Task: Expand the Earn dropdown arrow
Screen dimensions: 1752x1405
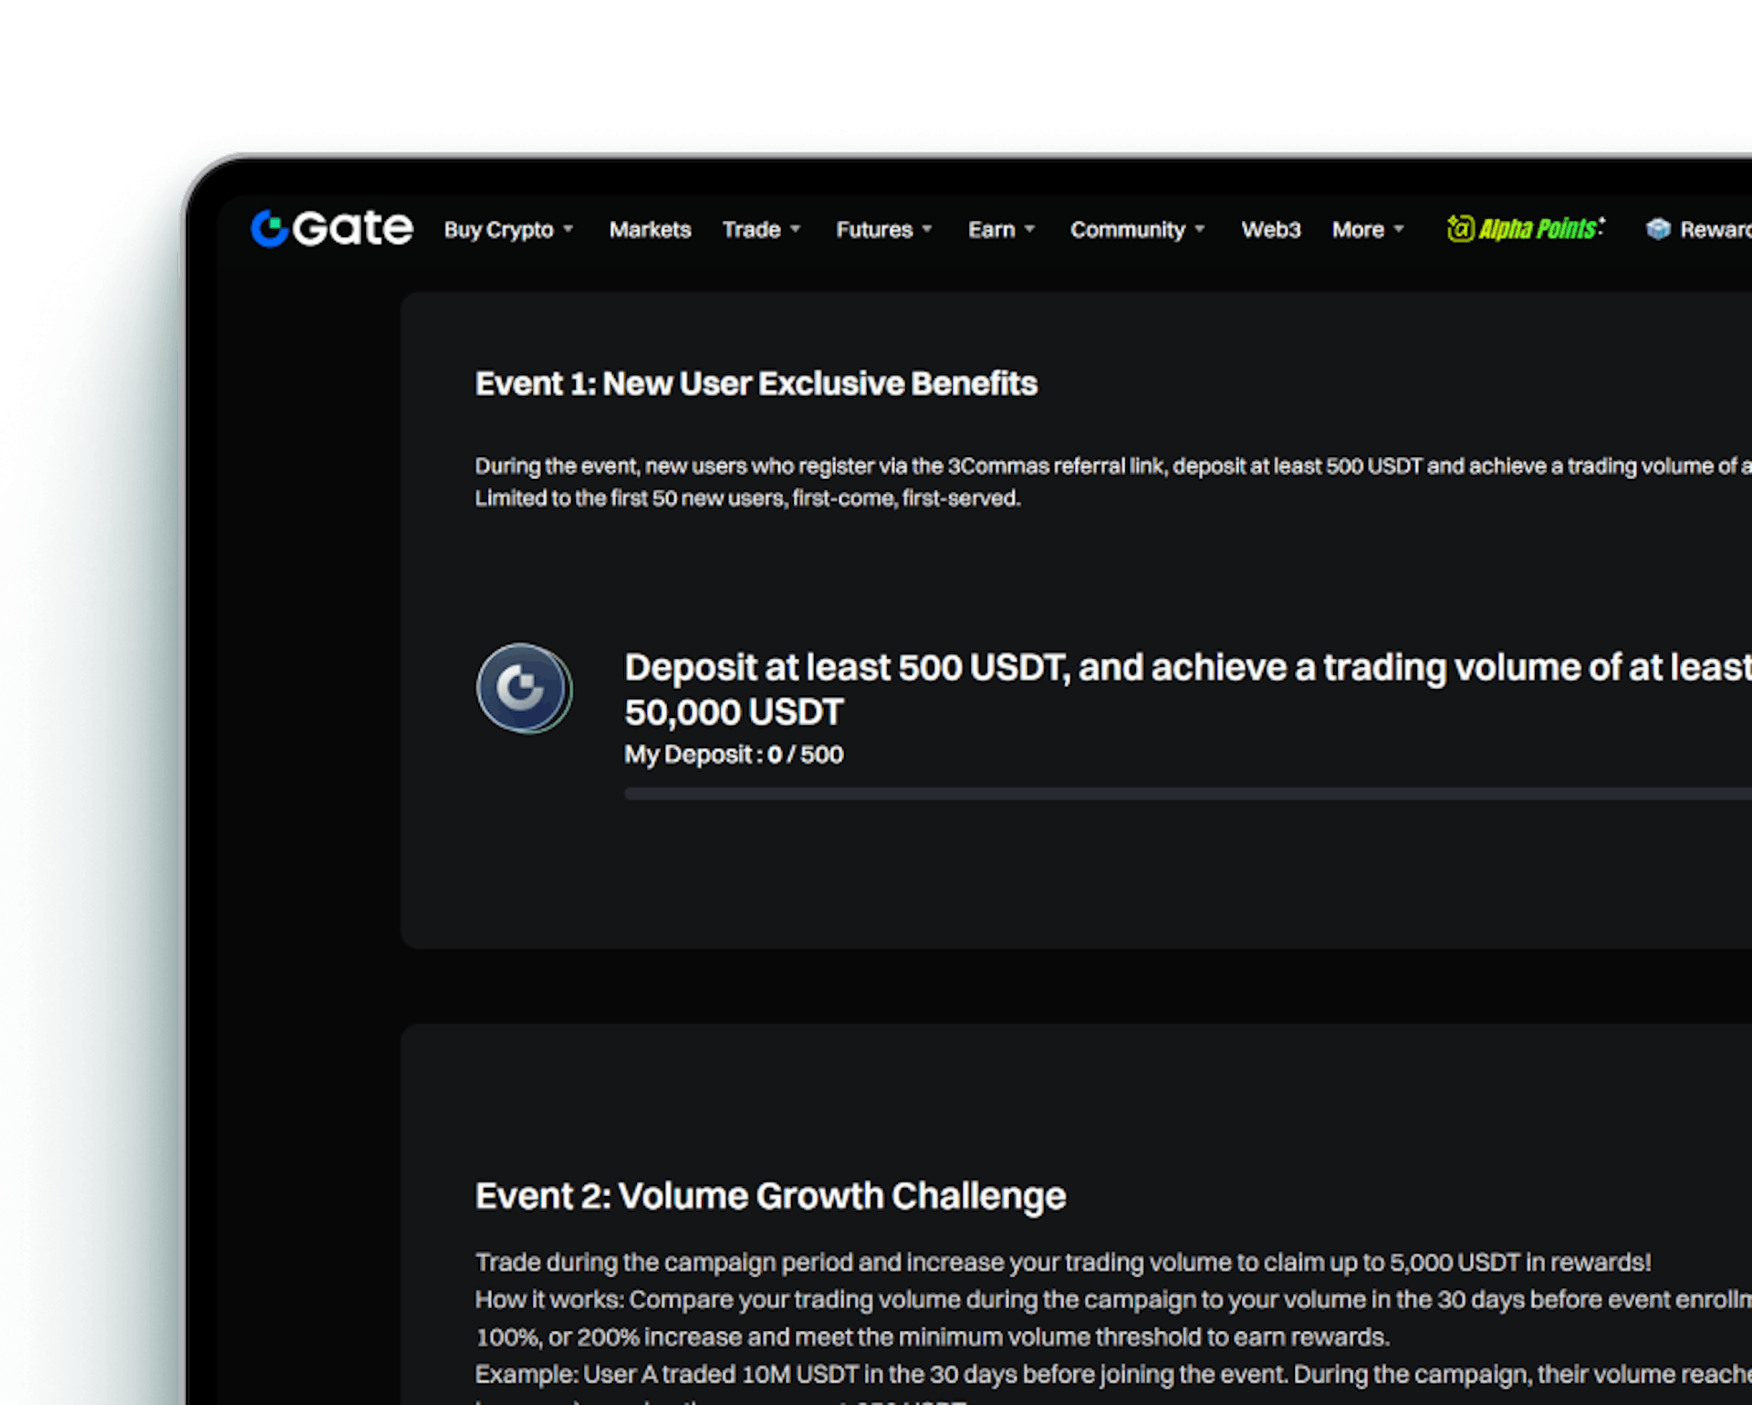Action: 1029,229
